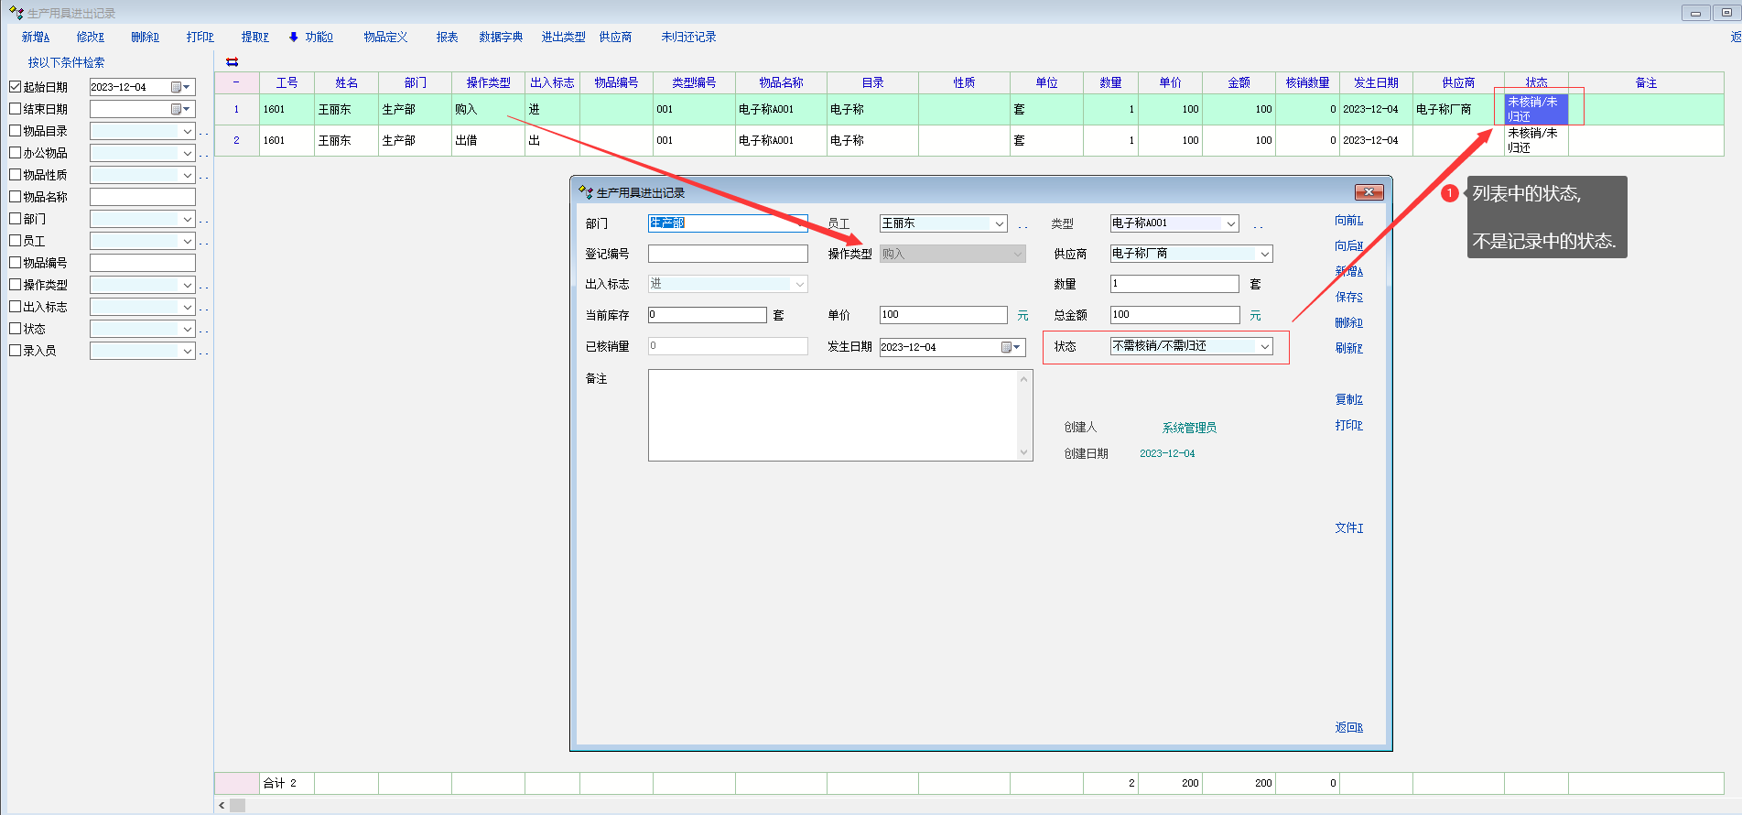Click the ellipsis lookup next to 员工 dropdown in dialog
Image resolution: width=1742 pixels, height=815 pixels.
pyautogui.click(x=1022, y=225)
